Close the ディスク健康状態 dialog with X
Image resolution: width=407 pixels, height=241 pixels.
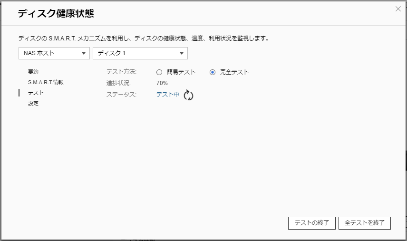(398, 9)
